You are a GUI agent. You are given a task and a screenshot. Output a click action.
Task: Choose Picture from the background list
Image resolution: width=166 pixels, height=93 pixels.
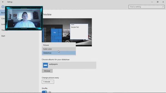(59, 45)
